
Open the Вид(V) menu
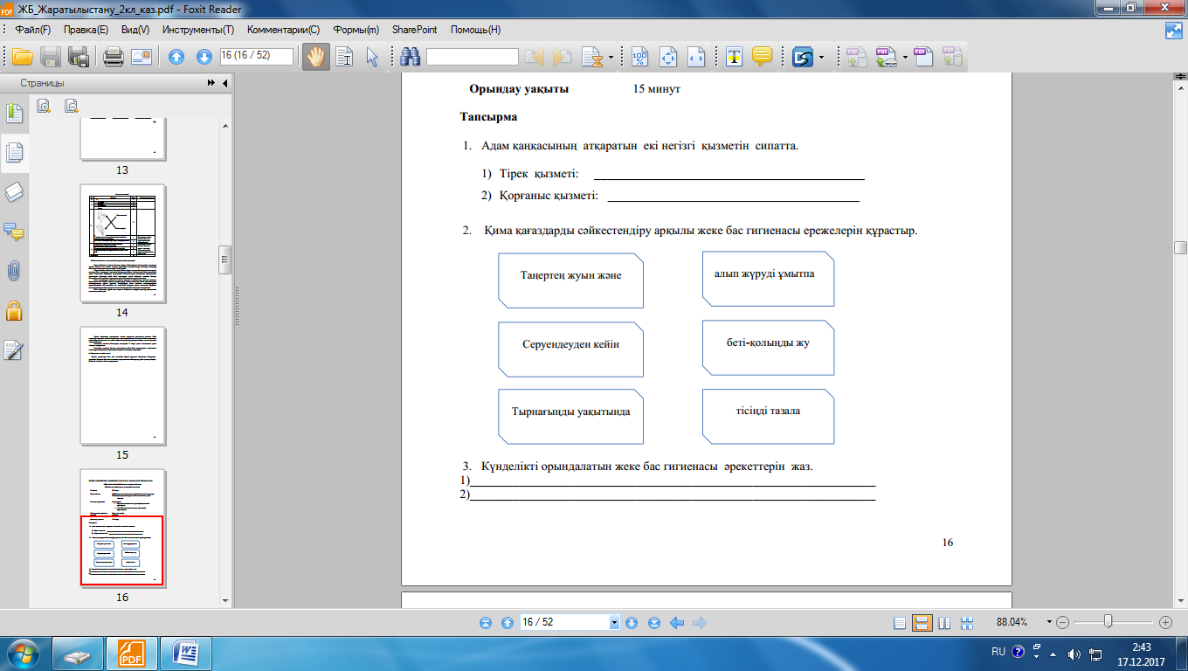135,30
